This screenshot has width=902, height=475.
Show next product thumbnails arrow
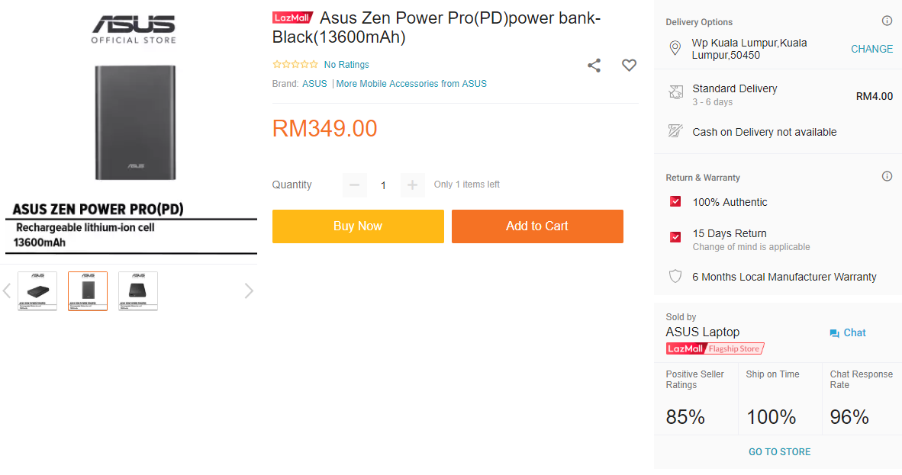[x=248, y=290]
